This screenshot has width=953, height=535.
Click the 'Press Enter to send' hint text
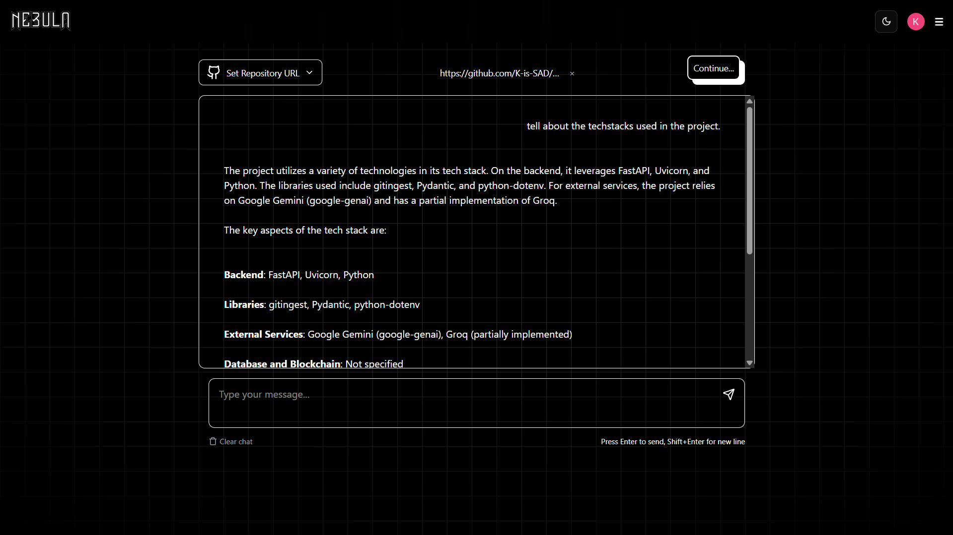(x=673, y=441)
